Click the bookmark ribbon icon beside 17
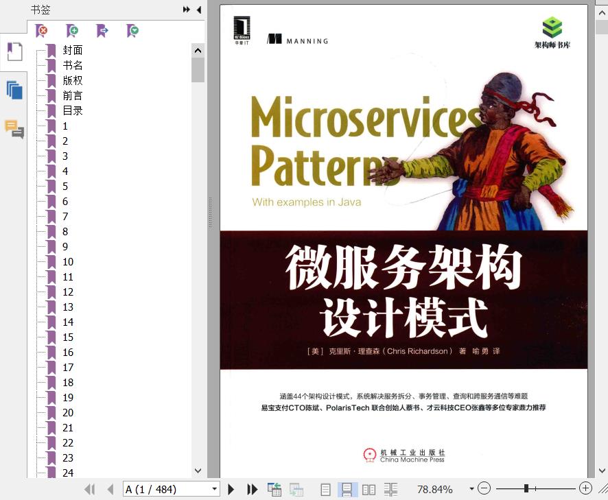 [x=51, y=368]
